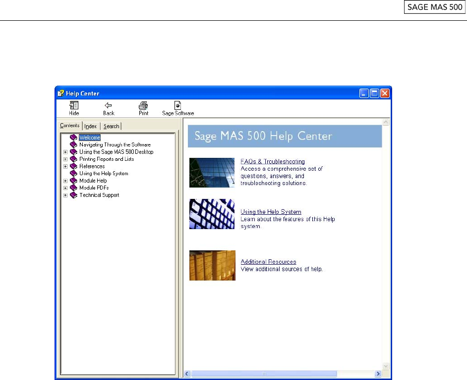The image size is (467, 380).
Task: Select Technical Support in the contents tree
Action: (99, 195)
